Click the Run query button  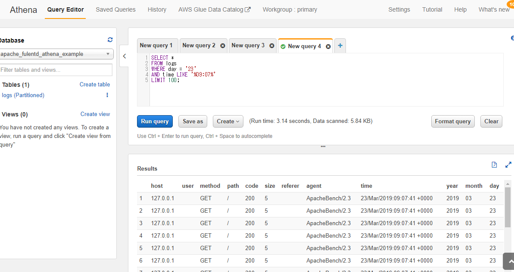(x=155, y=122)
